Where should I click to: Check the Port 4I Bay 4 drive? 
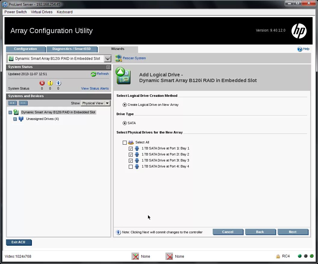click(x=131, y=167)
